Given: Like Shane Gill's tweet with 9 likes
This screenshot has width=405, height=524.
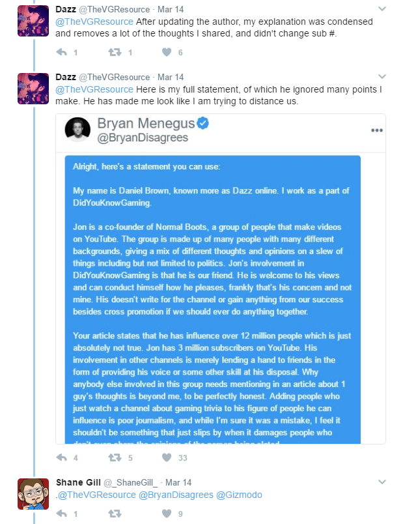Looking at the screenshot, I should 167,514.
